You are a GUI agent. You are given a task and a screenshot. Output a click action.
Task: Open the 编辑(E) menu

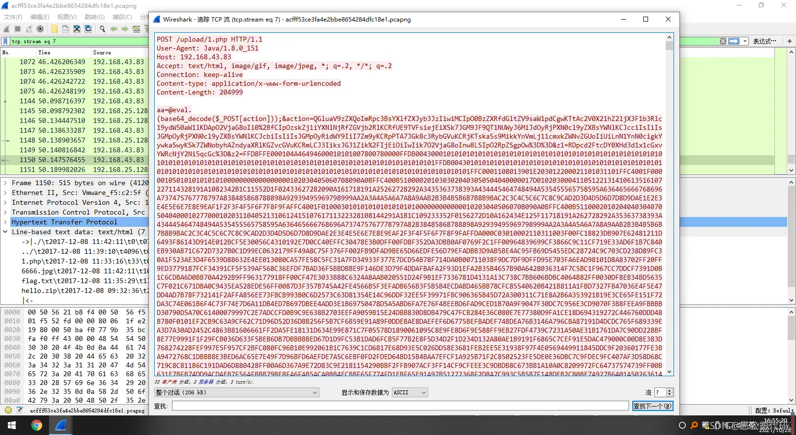coord(40,17)
